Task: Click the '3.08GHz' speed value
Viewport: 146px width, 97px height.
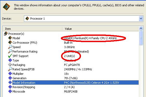Action: (x=69, y=47)
